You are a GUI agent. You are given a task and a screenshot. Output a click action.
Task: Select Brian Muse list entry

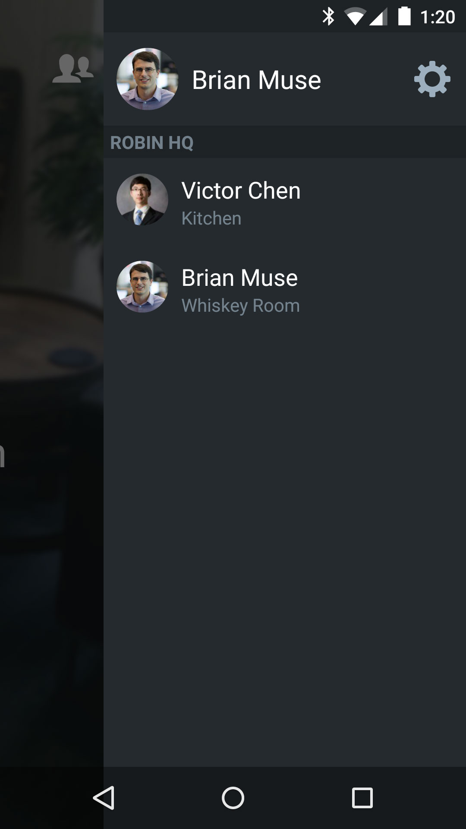pos(285,287)
